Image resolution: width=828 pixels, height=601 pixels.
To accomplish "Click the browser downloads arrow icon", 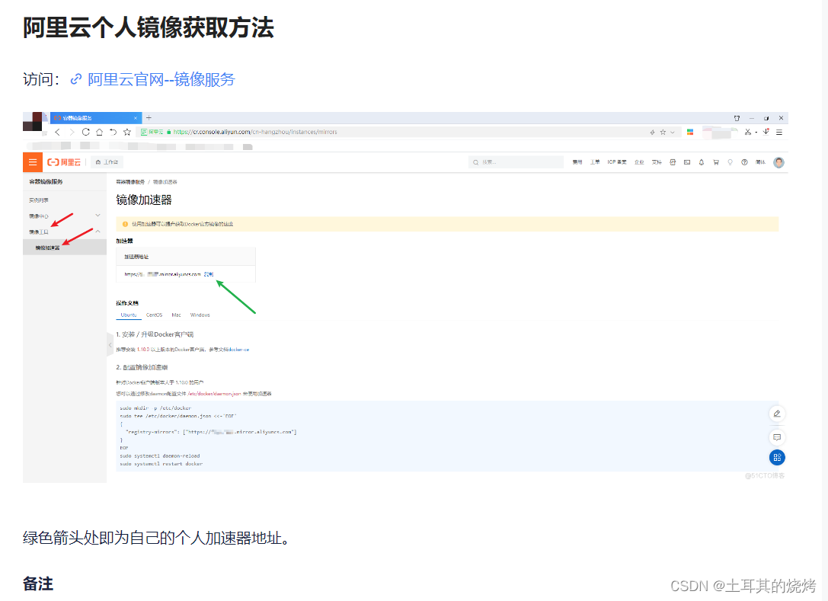I will tap(766, 132).
